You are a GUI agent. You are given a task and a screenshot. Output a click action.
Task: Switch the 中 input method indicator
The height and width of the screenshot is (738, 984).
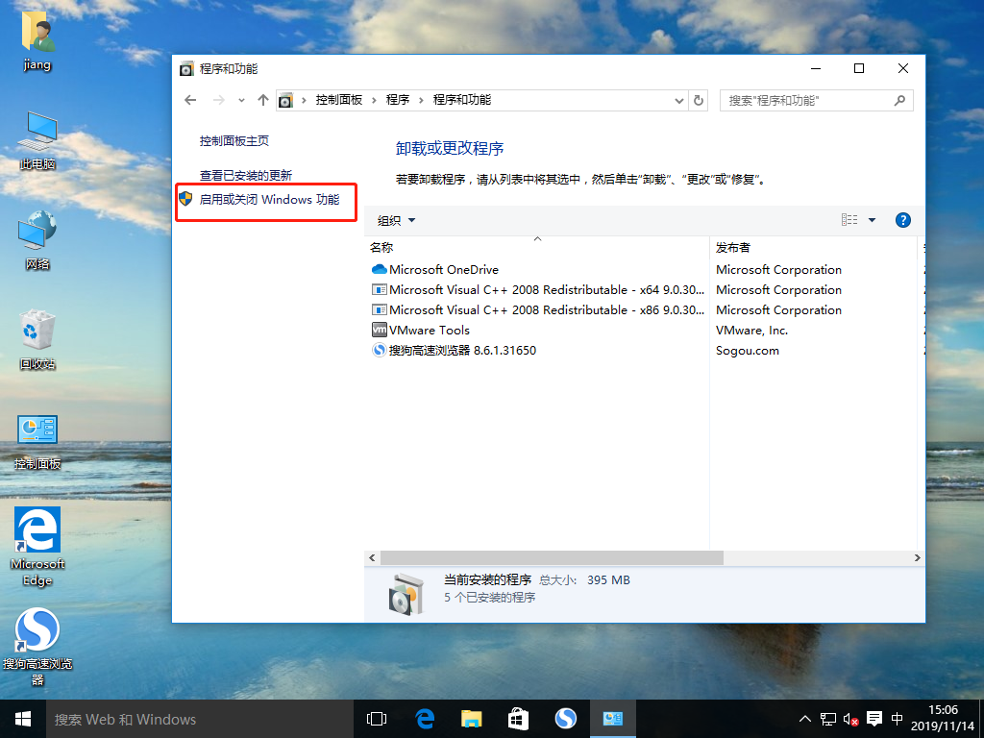click(x=898, y=719)
